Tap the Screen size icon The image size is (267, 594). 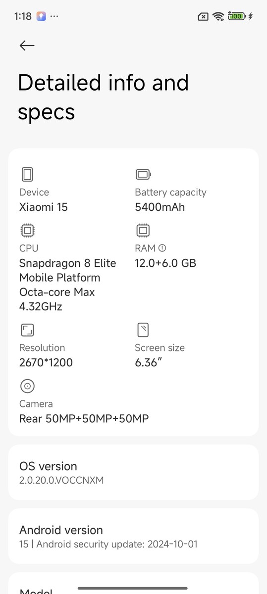click(143, 330)
